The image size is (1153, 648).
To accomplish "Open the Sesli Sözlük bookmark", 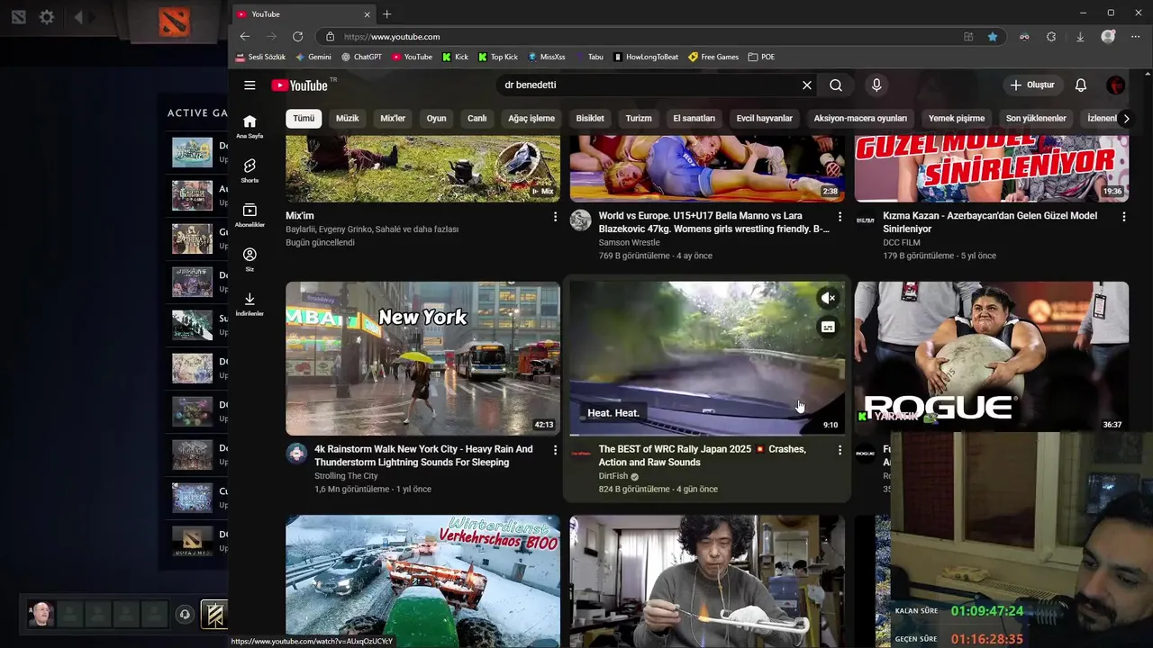I will pyautogui.click(x=261, y=57).
